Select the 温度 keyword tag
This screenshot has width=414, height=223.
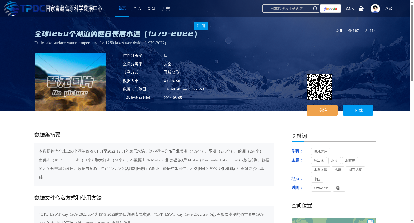tap(338, 170)
